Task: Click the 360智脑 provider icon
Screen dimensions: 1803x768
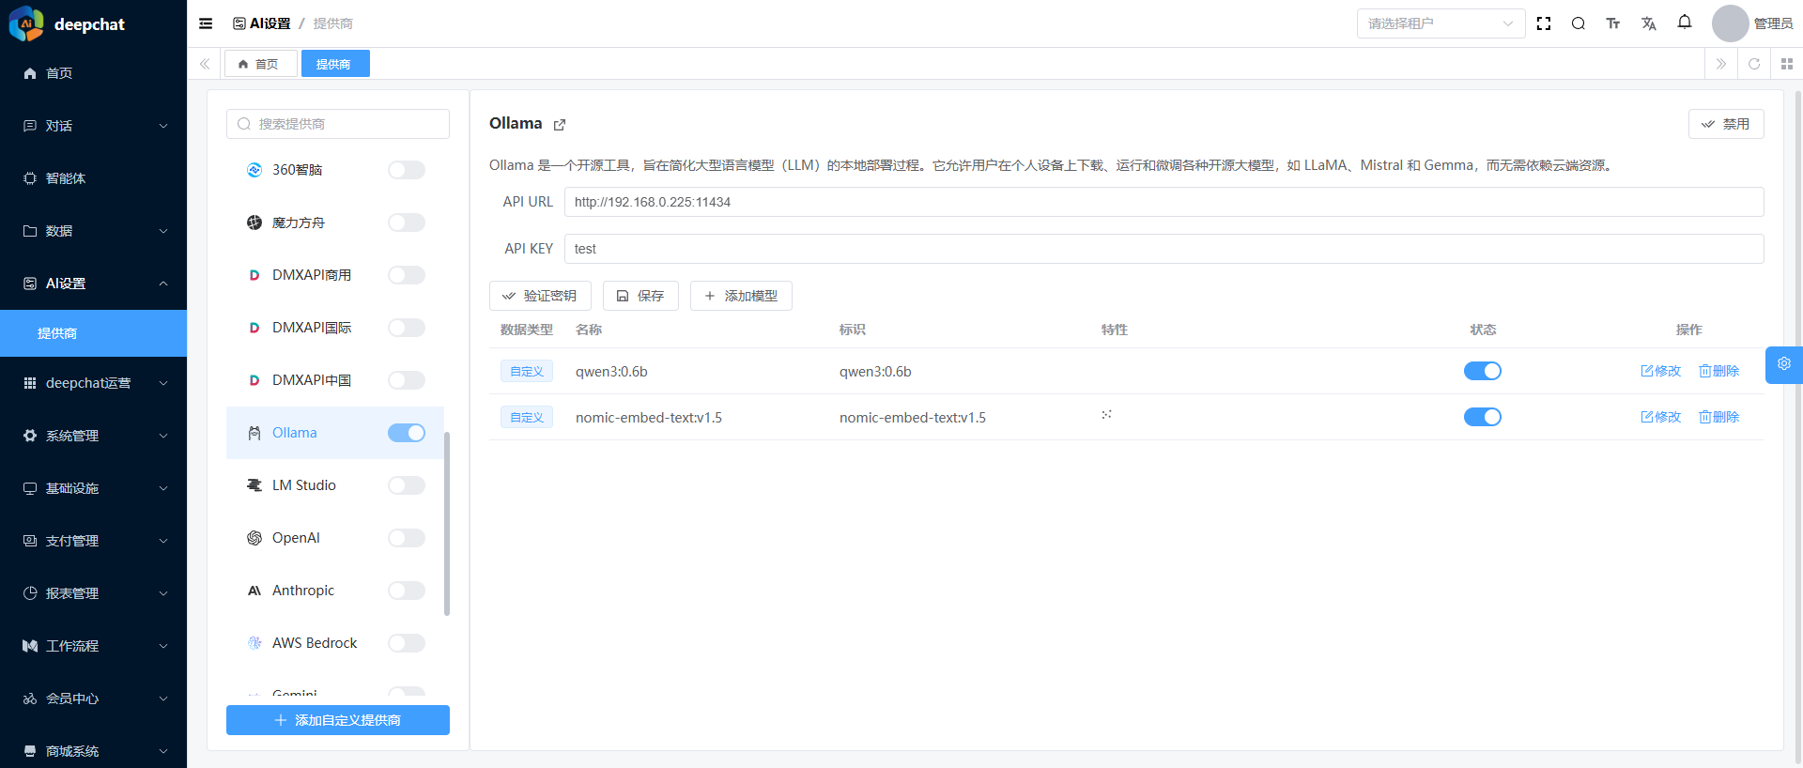Action: 254,170
